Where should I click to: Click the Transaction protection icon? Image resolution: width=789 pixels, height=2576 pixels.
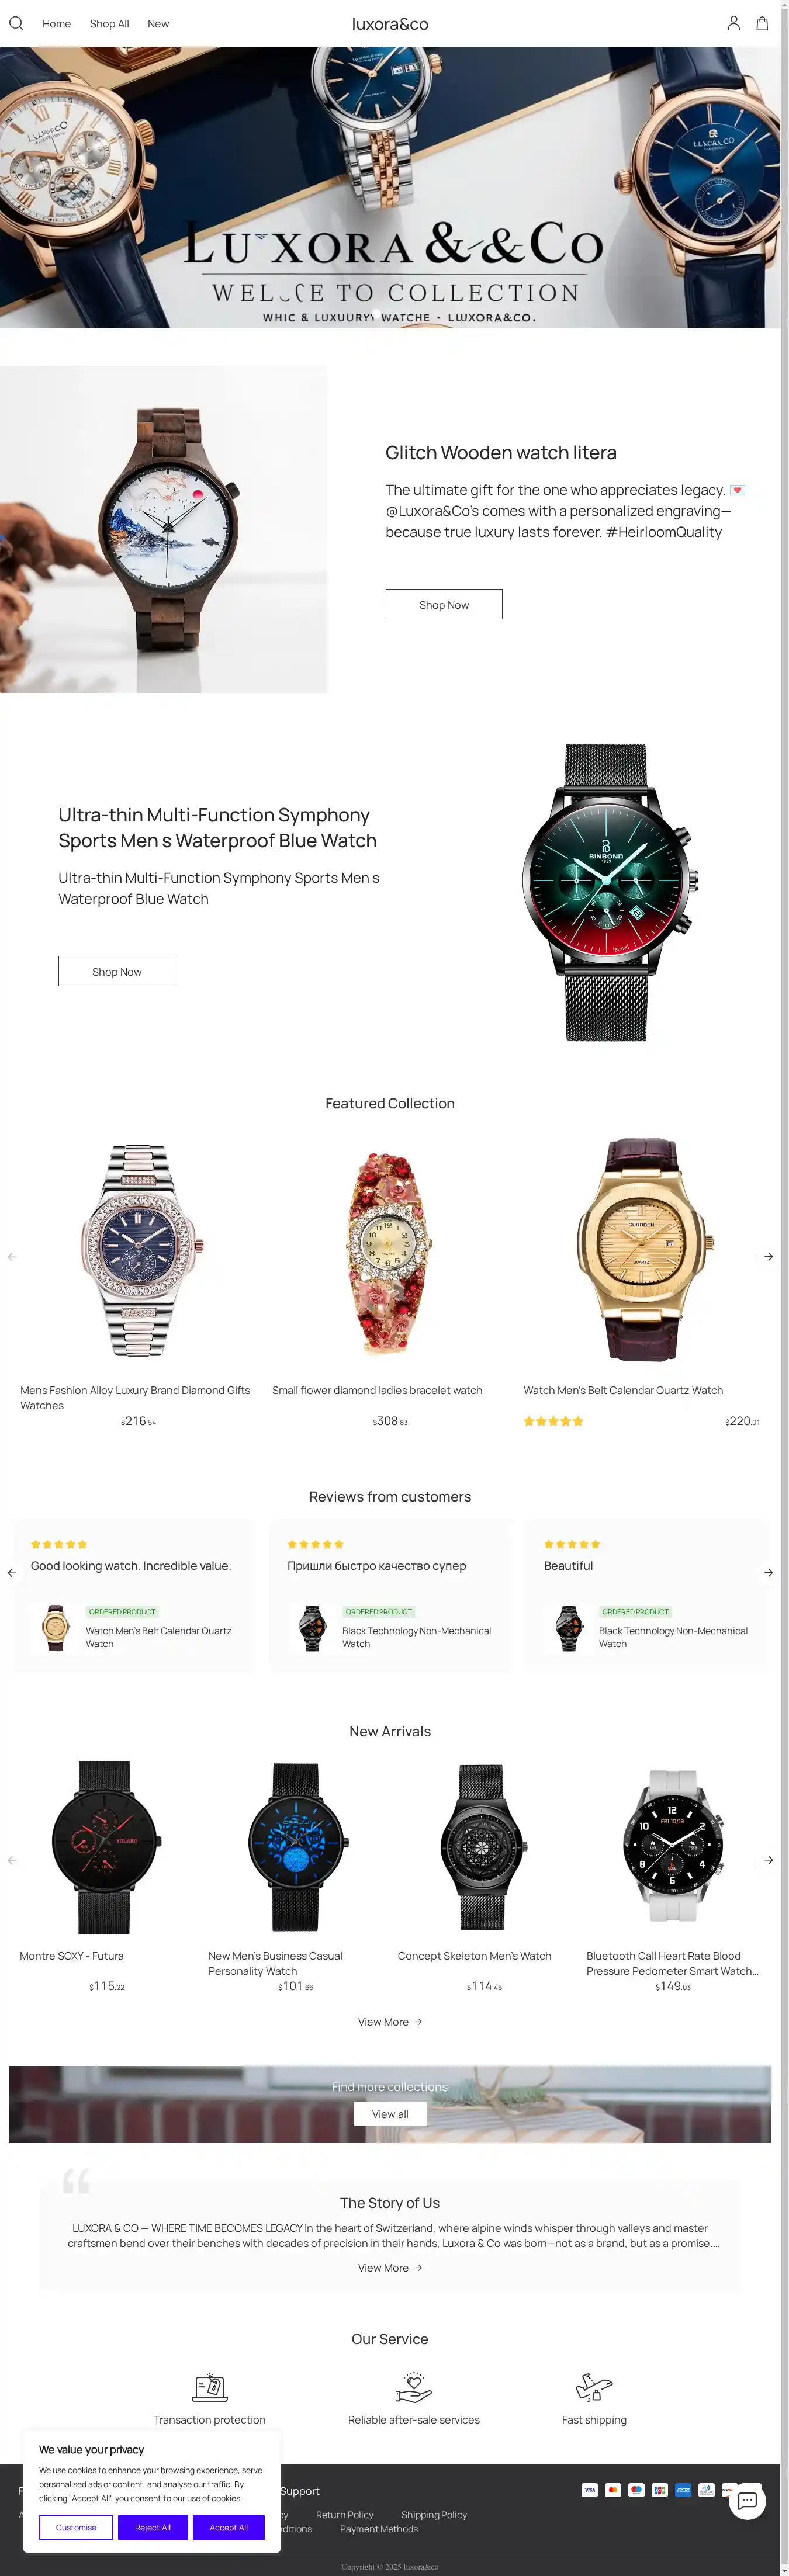[210, 2387]
